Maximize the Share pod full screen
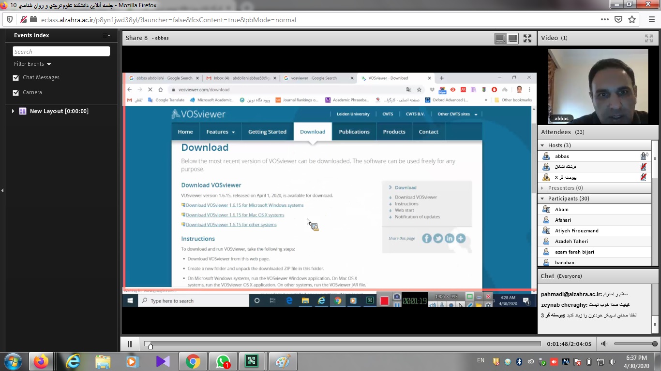This screenshot has width=661, height=371. click(x=527, y=38)
